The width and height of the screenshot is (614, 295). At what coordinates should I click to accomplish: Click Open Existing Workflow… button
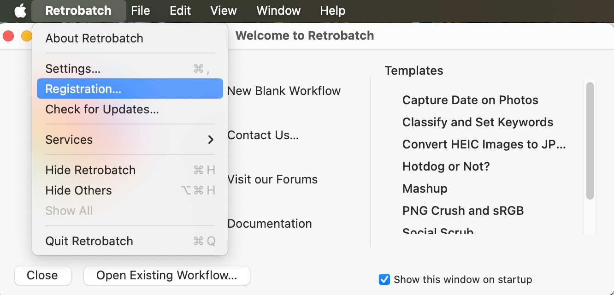pos(166,275)
